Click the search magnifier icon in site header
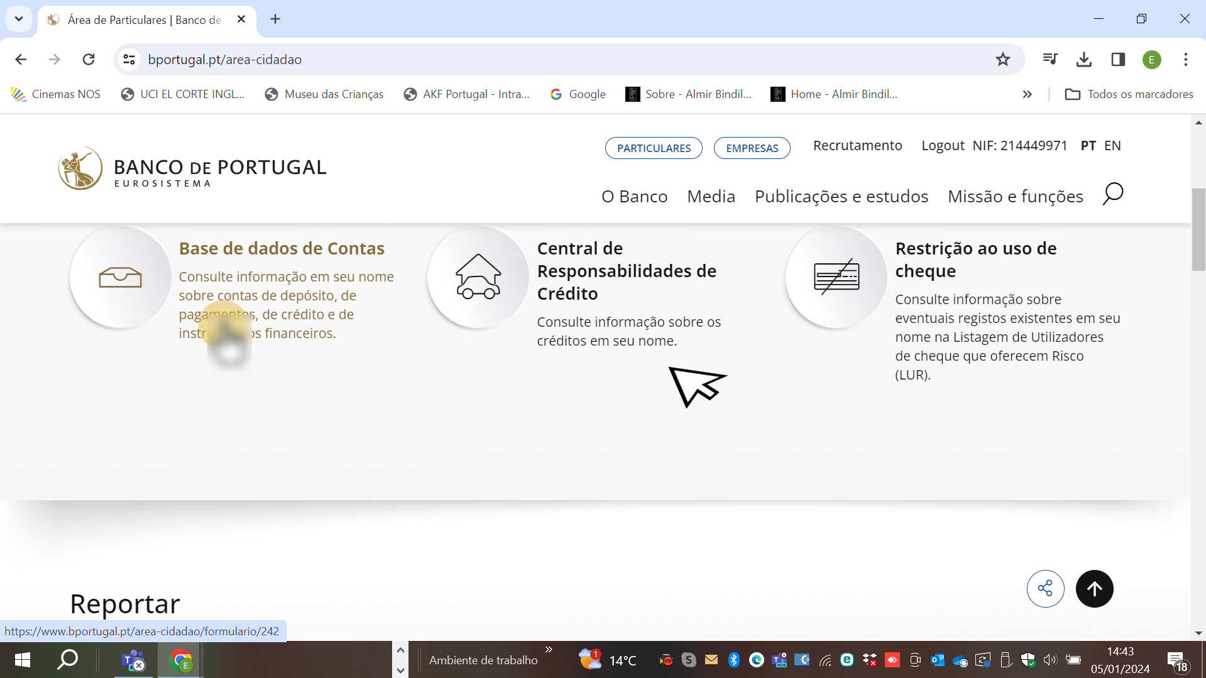 [1112, 194]
